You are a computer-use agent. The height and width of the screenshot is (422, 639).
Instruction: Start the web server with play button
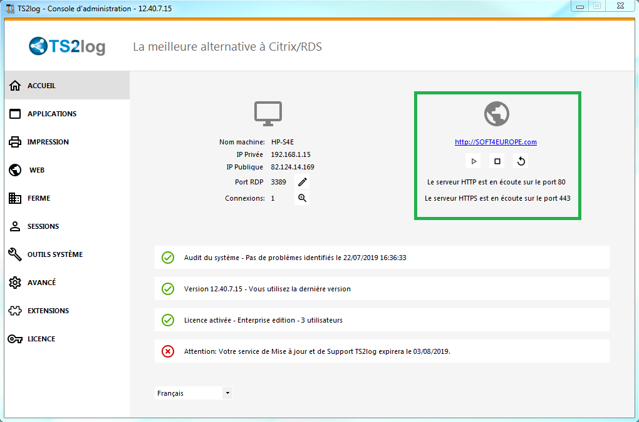(473, 161)
